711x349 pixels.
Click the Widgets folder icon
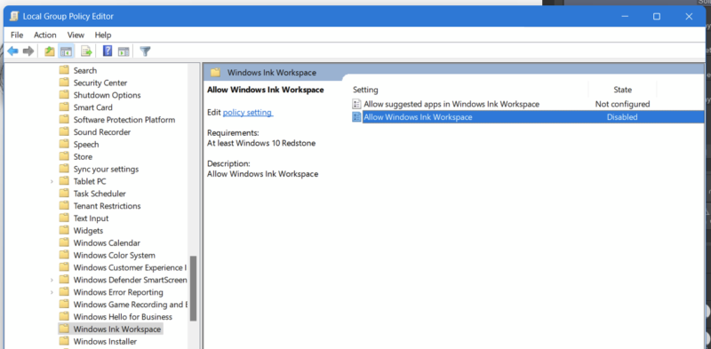coord(64,230)
